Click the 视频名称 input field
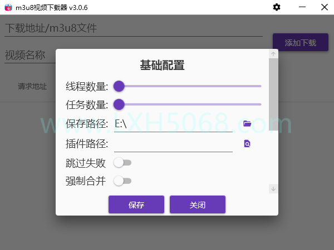Image resolution: width=334 pixels, height=250 pixels. [30, 55]
